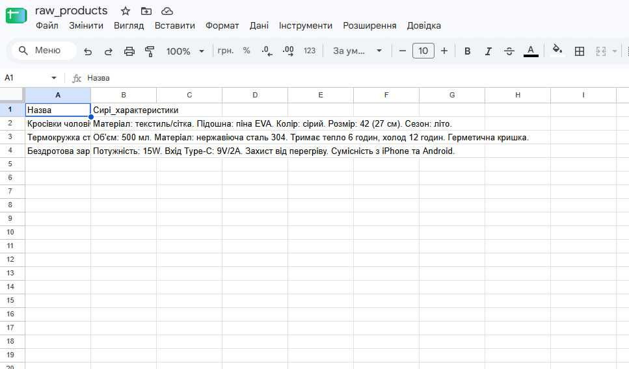
Task: Select column B header
Action: 124,95
